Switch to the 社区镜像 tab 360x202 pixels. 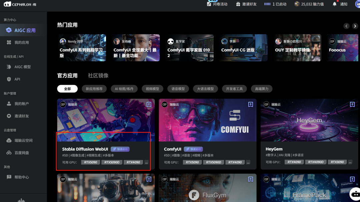[98, 75]
